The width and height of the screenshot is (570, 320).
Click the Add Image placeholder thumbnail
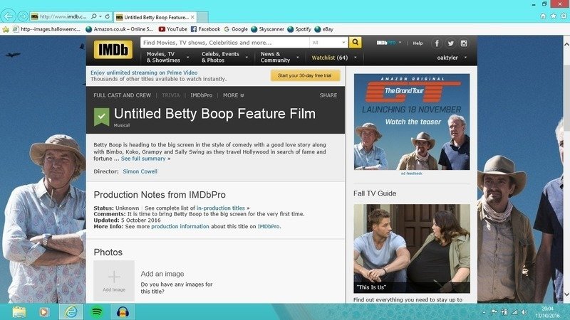(x=114, y=280)
